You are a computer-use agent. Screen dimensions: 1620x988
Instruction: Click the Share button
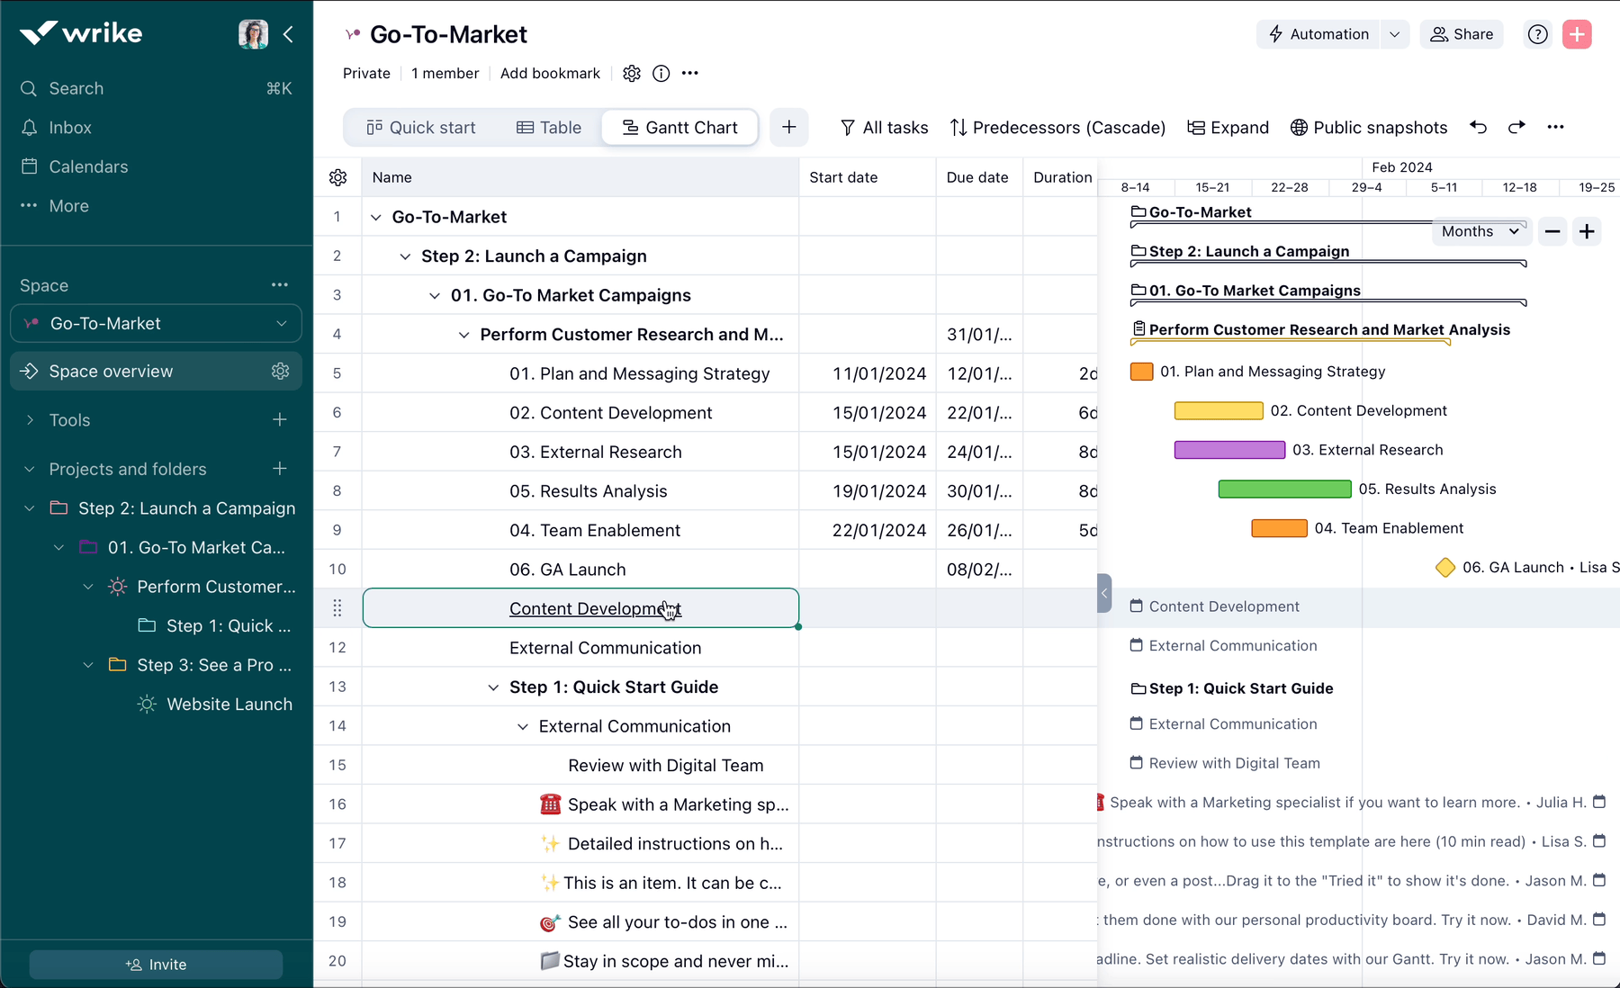coord(1461,34)
